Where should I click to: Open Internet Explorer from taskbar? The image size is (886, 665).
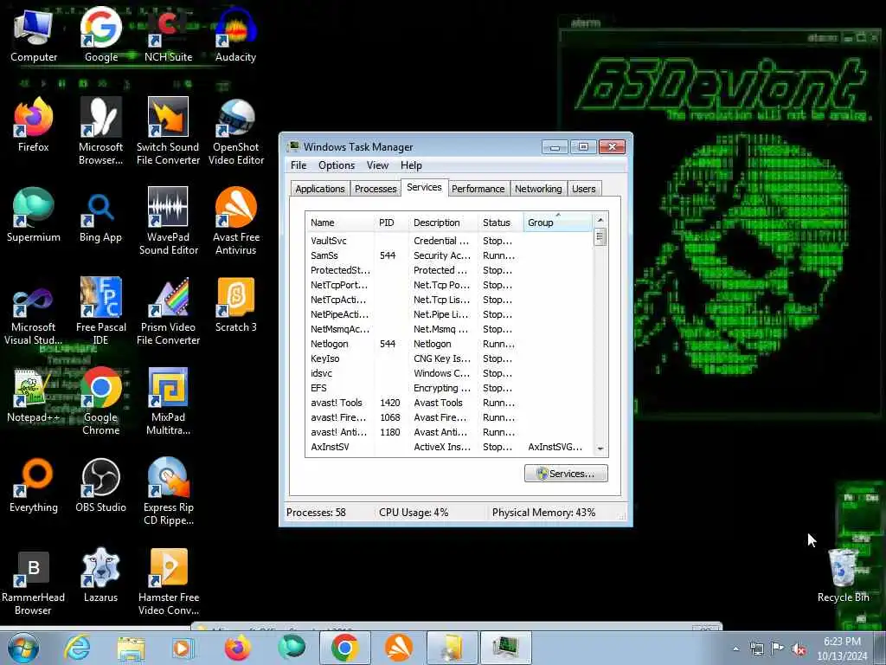tap(77, 648)
